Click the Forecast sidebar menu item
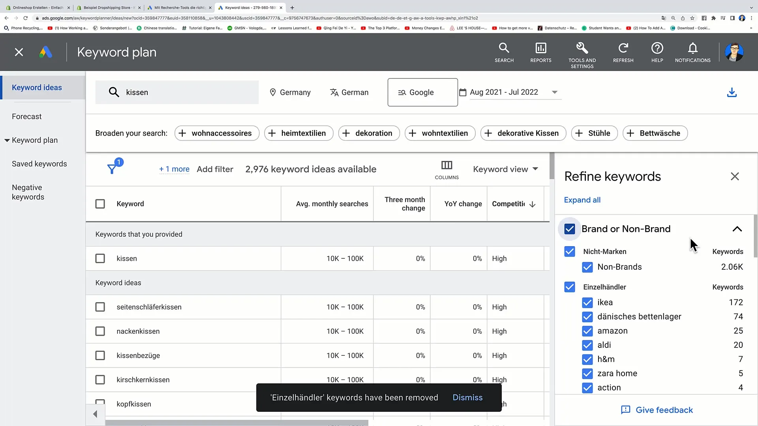This screenshot has height=426, width=758. pos(26,116)
